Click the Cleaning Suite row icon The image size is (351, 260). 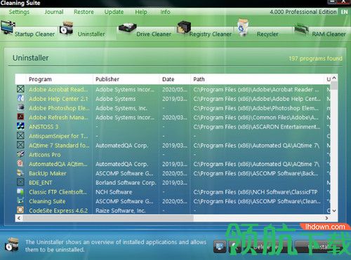pos(20,200)
